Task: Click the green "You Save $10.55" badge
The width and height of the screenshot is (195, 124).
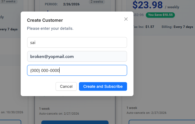Action: pos(160,15)
